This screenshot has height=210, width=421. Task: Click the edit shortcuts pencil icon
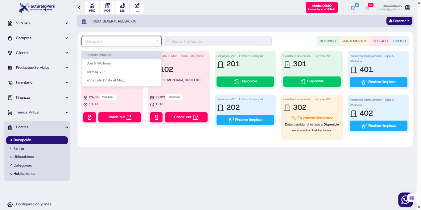click(x=137, y=8)
